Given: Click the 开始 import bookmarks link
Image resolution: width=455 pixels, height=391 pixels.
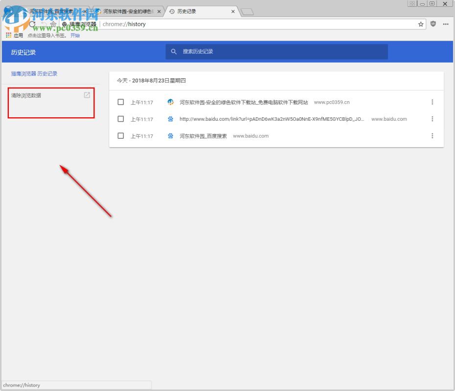Looking at the screenshot, I should point(75,35).
